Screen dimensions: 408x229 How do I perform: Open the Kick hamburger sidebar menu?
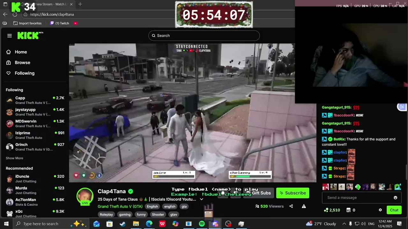(10, 36)
